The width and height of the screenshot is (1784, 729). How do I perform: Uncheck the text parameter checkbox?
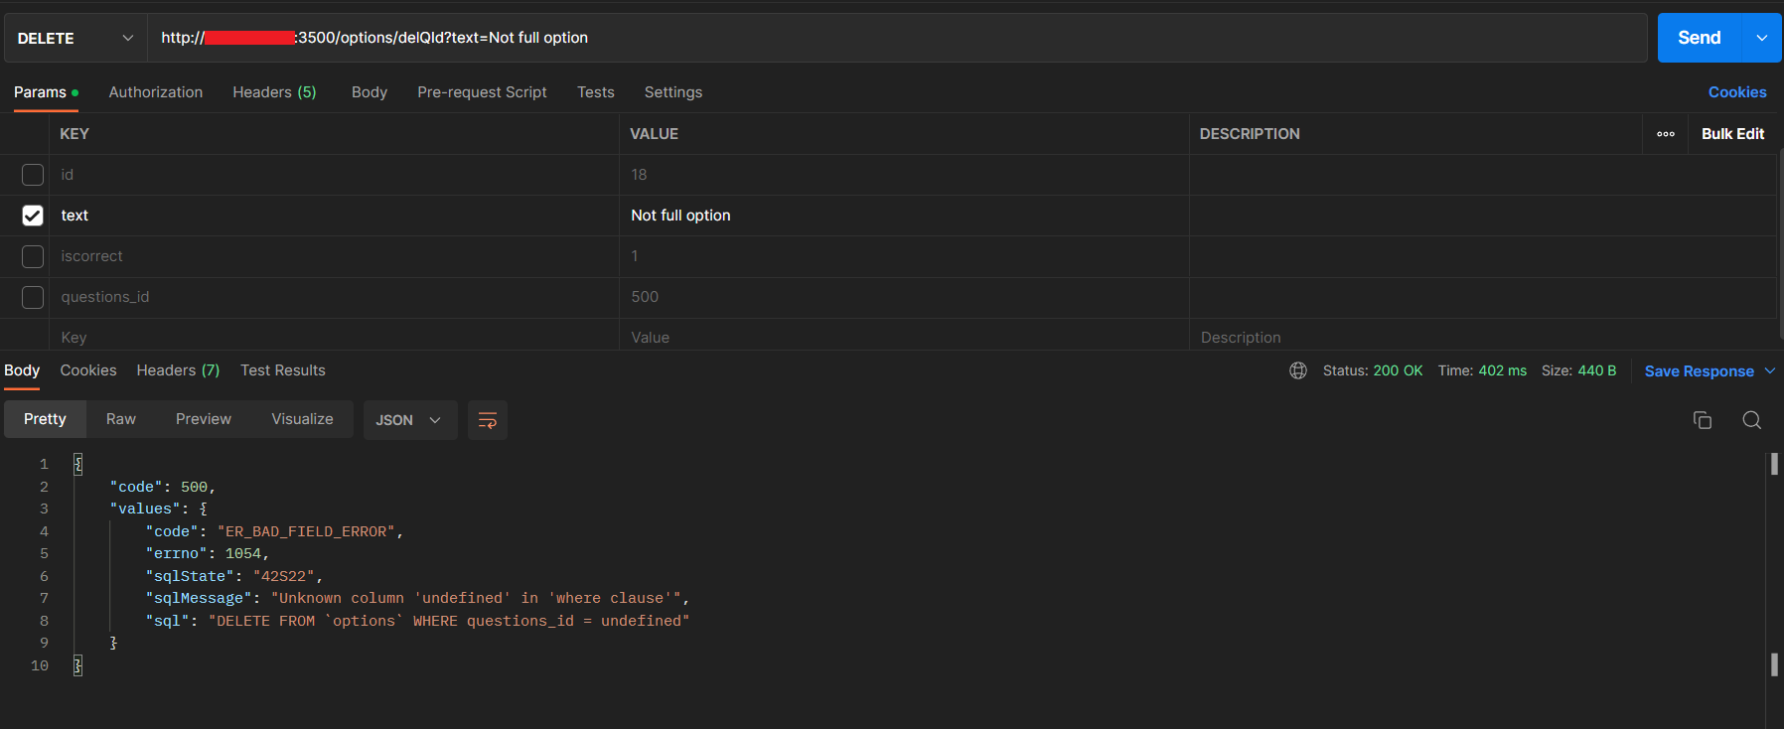(33, 216)
